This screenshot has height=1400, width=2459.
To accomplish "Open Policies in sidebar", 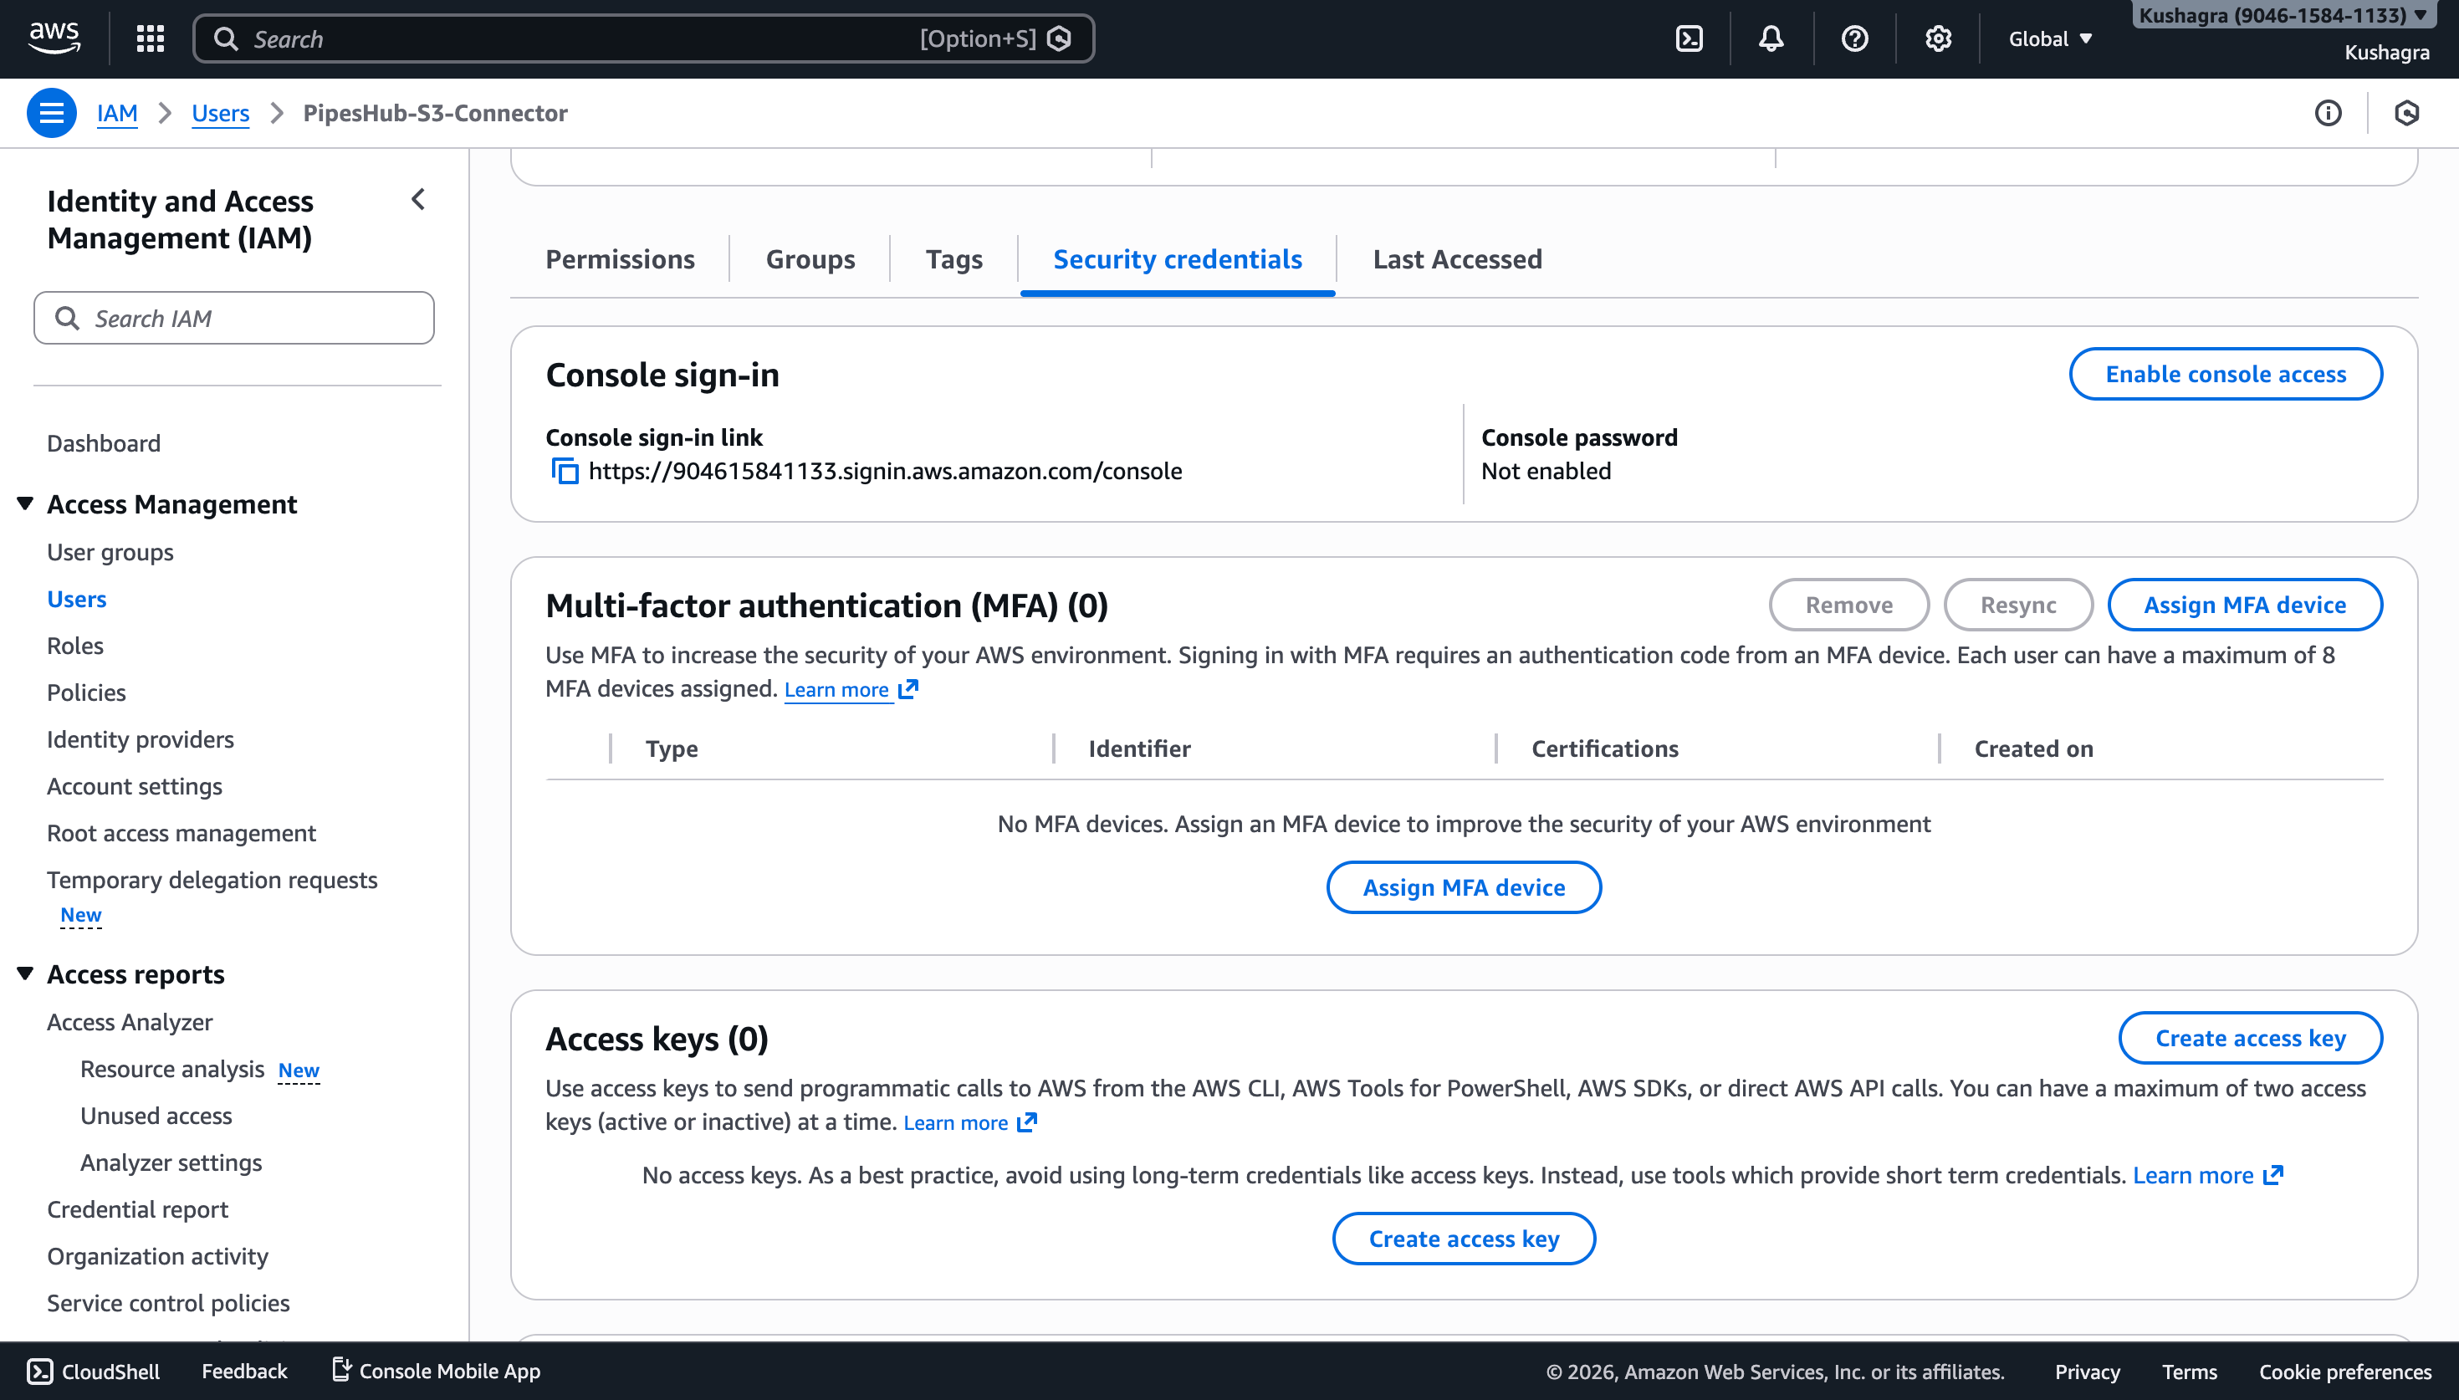I will click(x=86, y=692).
